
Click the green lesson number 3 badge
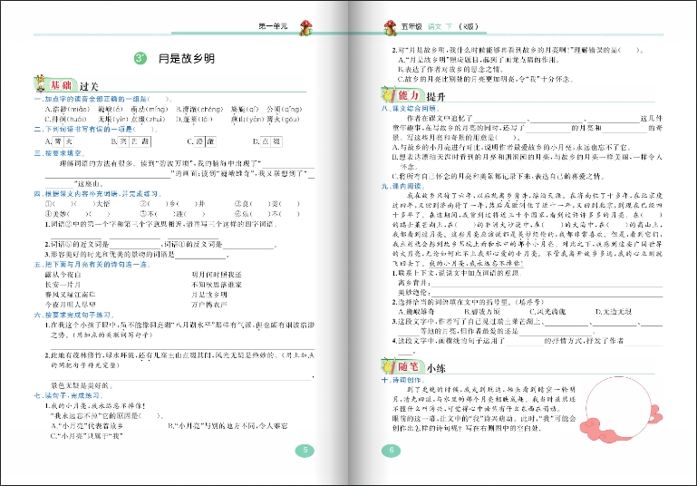[140, 58]
